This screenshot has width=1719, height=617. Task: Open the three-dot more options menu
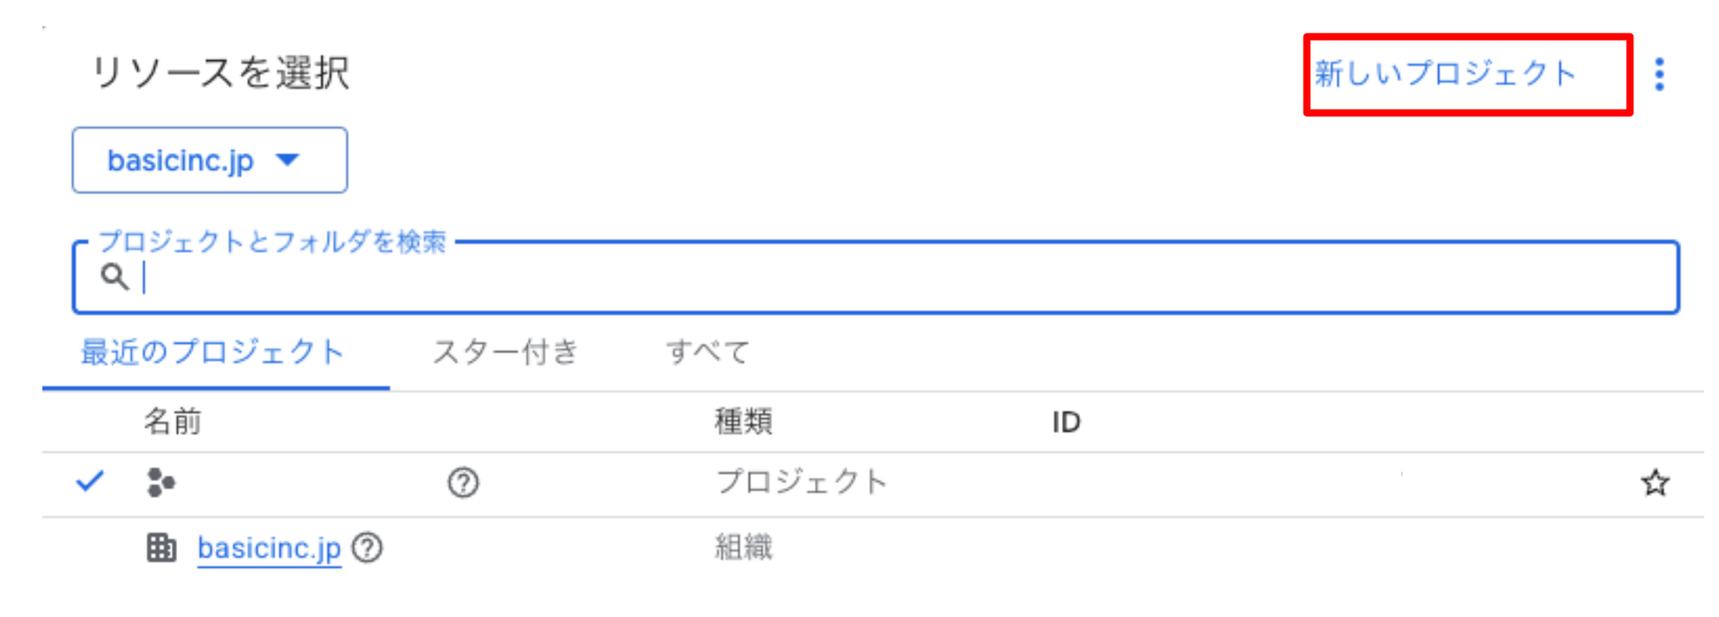pyautogui.click(x=1659, y=75)
